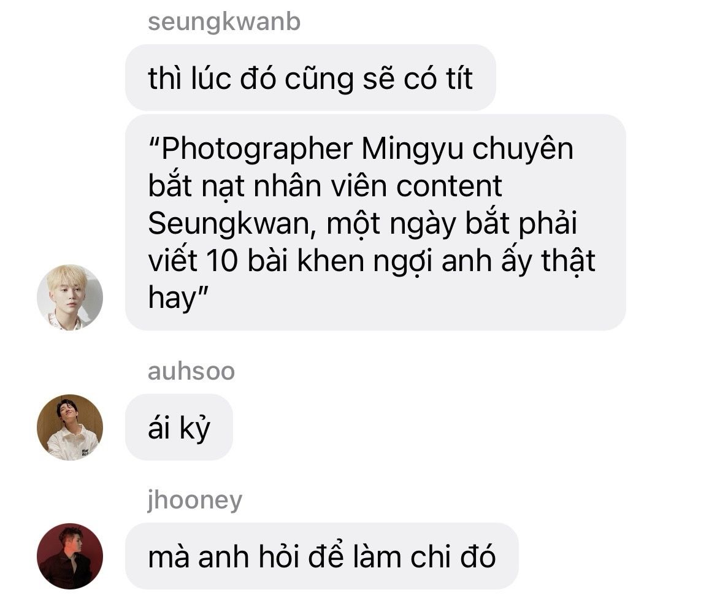
Task: Click the word 'thật' in the long message
Action: [569, 262]
